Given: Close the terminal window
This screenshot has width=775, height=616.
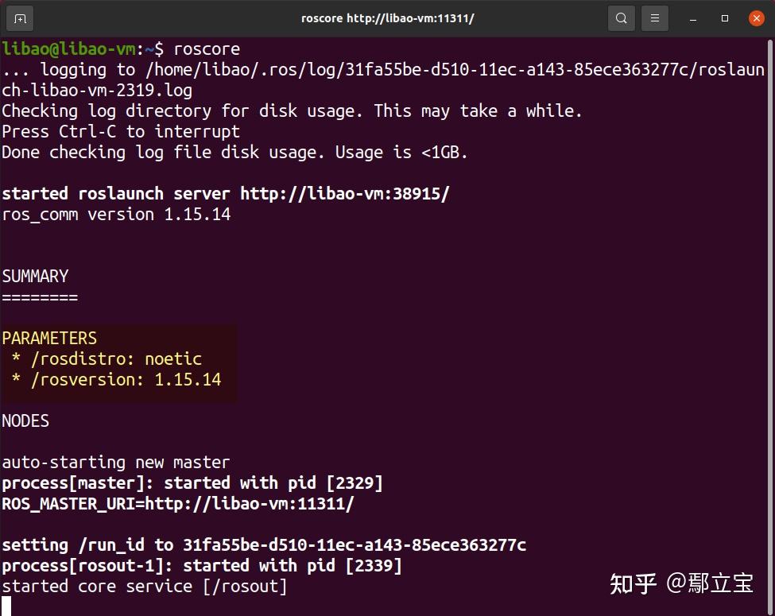Looking at the screenshot, I should [756, 17].
